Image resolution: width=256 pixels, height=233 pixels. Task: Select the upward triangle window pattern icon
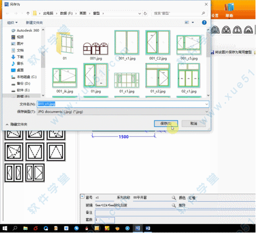(x=56, y=152)
